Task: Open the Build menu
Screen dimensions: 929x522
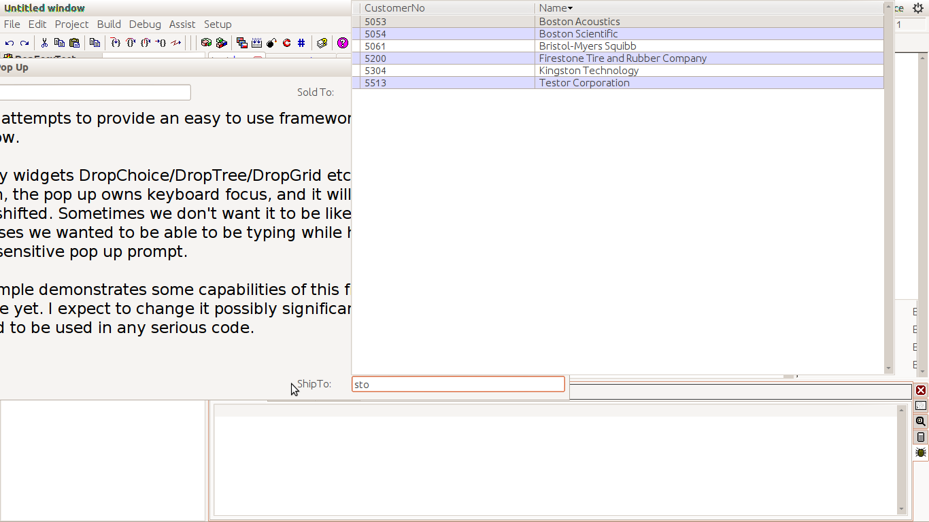Action: point(109,24)
